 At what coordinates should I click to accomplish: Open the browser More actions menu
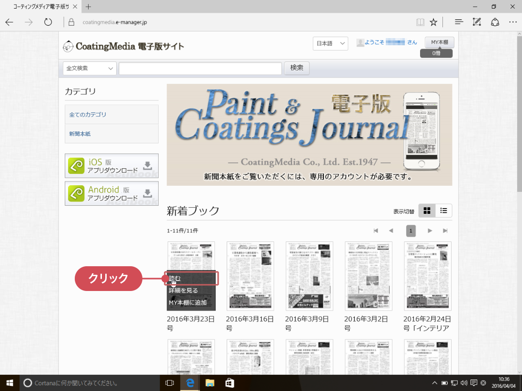click(513, 22)
